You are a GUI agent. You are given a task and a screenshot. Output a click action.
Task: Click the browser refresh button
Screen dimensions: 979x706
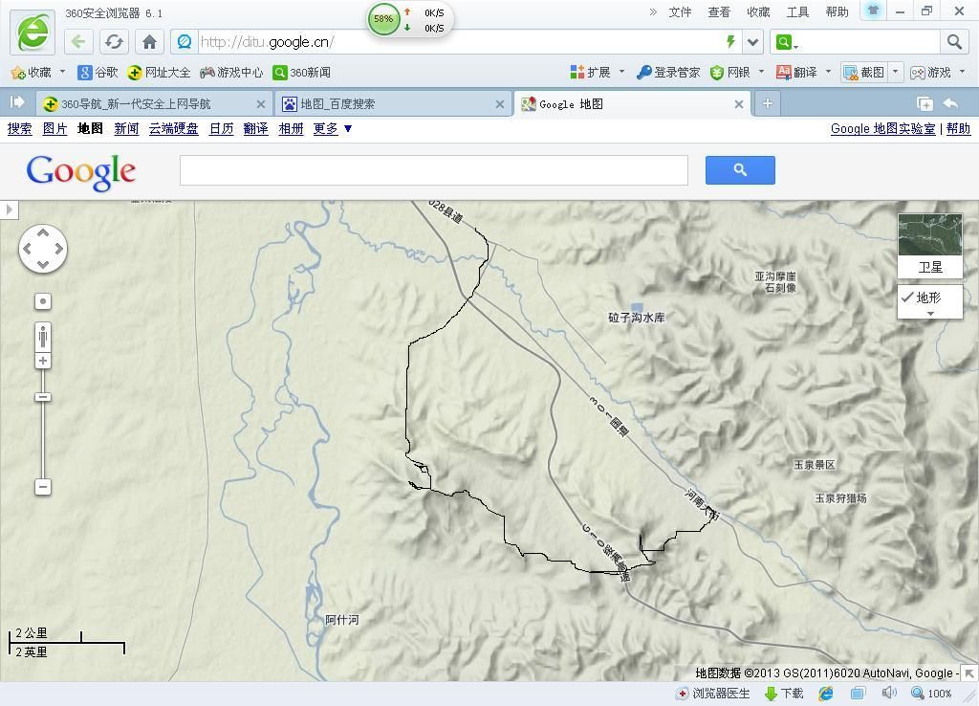(x=114, y=42)
